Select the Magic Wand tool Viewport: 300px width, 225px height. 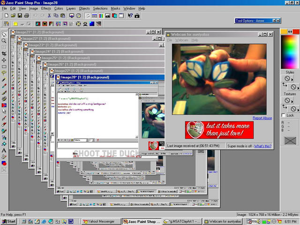click(x=4, y=80)
